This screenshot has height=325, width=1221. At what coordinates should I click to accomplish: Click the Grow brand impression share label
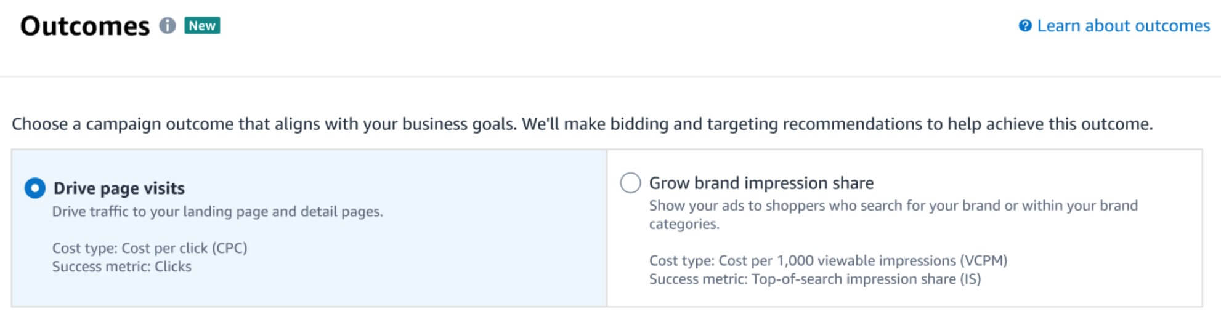(761, 183)
